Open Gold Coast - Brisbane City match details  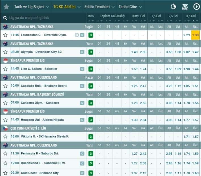point(40,173)
